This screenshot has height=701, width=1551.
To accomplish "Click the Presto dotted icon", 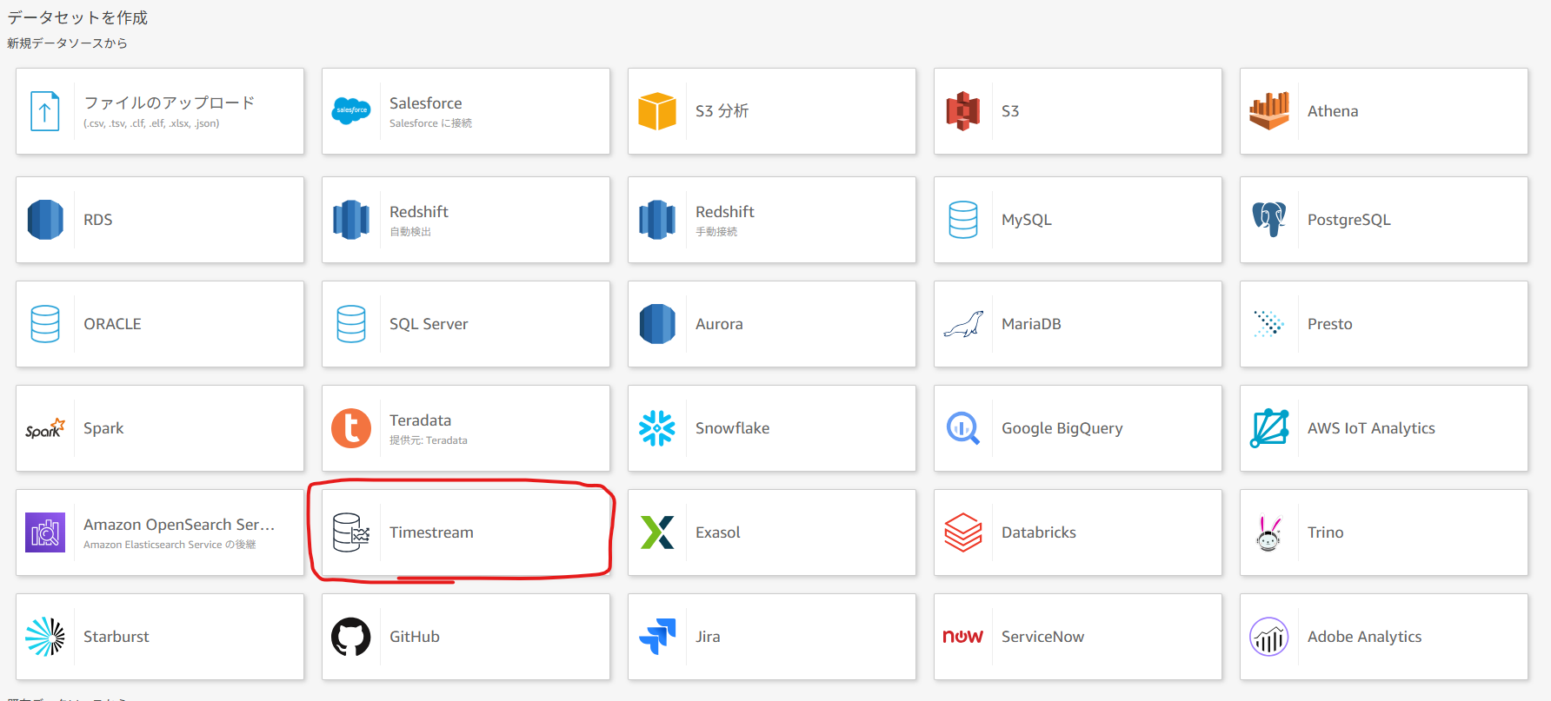I will 1269,324.
